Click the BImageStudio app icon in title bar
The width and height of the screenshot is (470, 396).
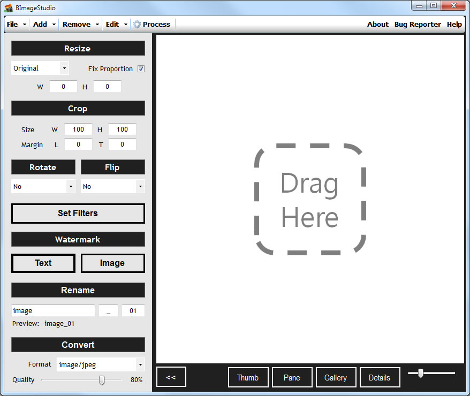9,8
